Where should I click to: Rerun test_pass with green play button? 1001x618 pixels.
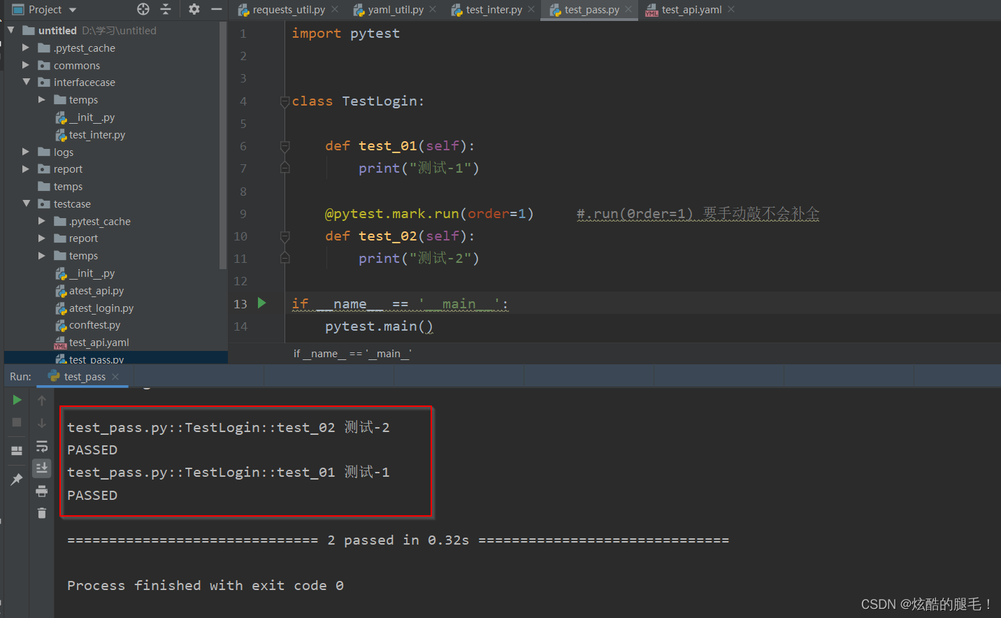17,400
